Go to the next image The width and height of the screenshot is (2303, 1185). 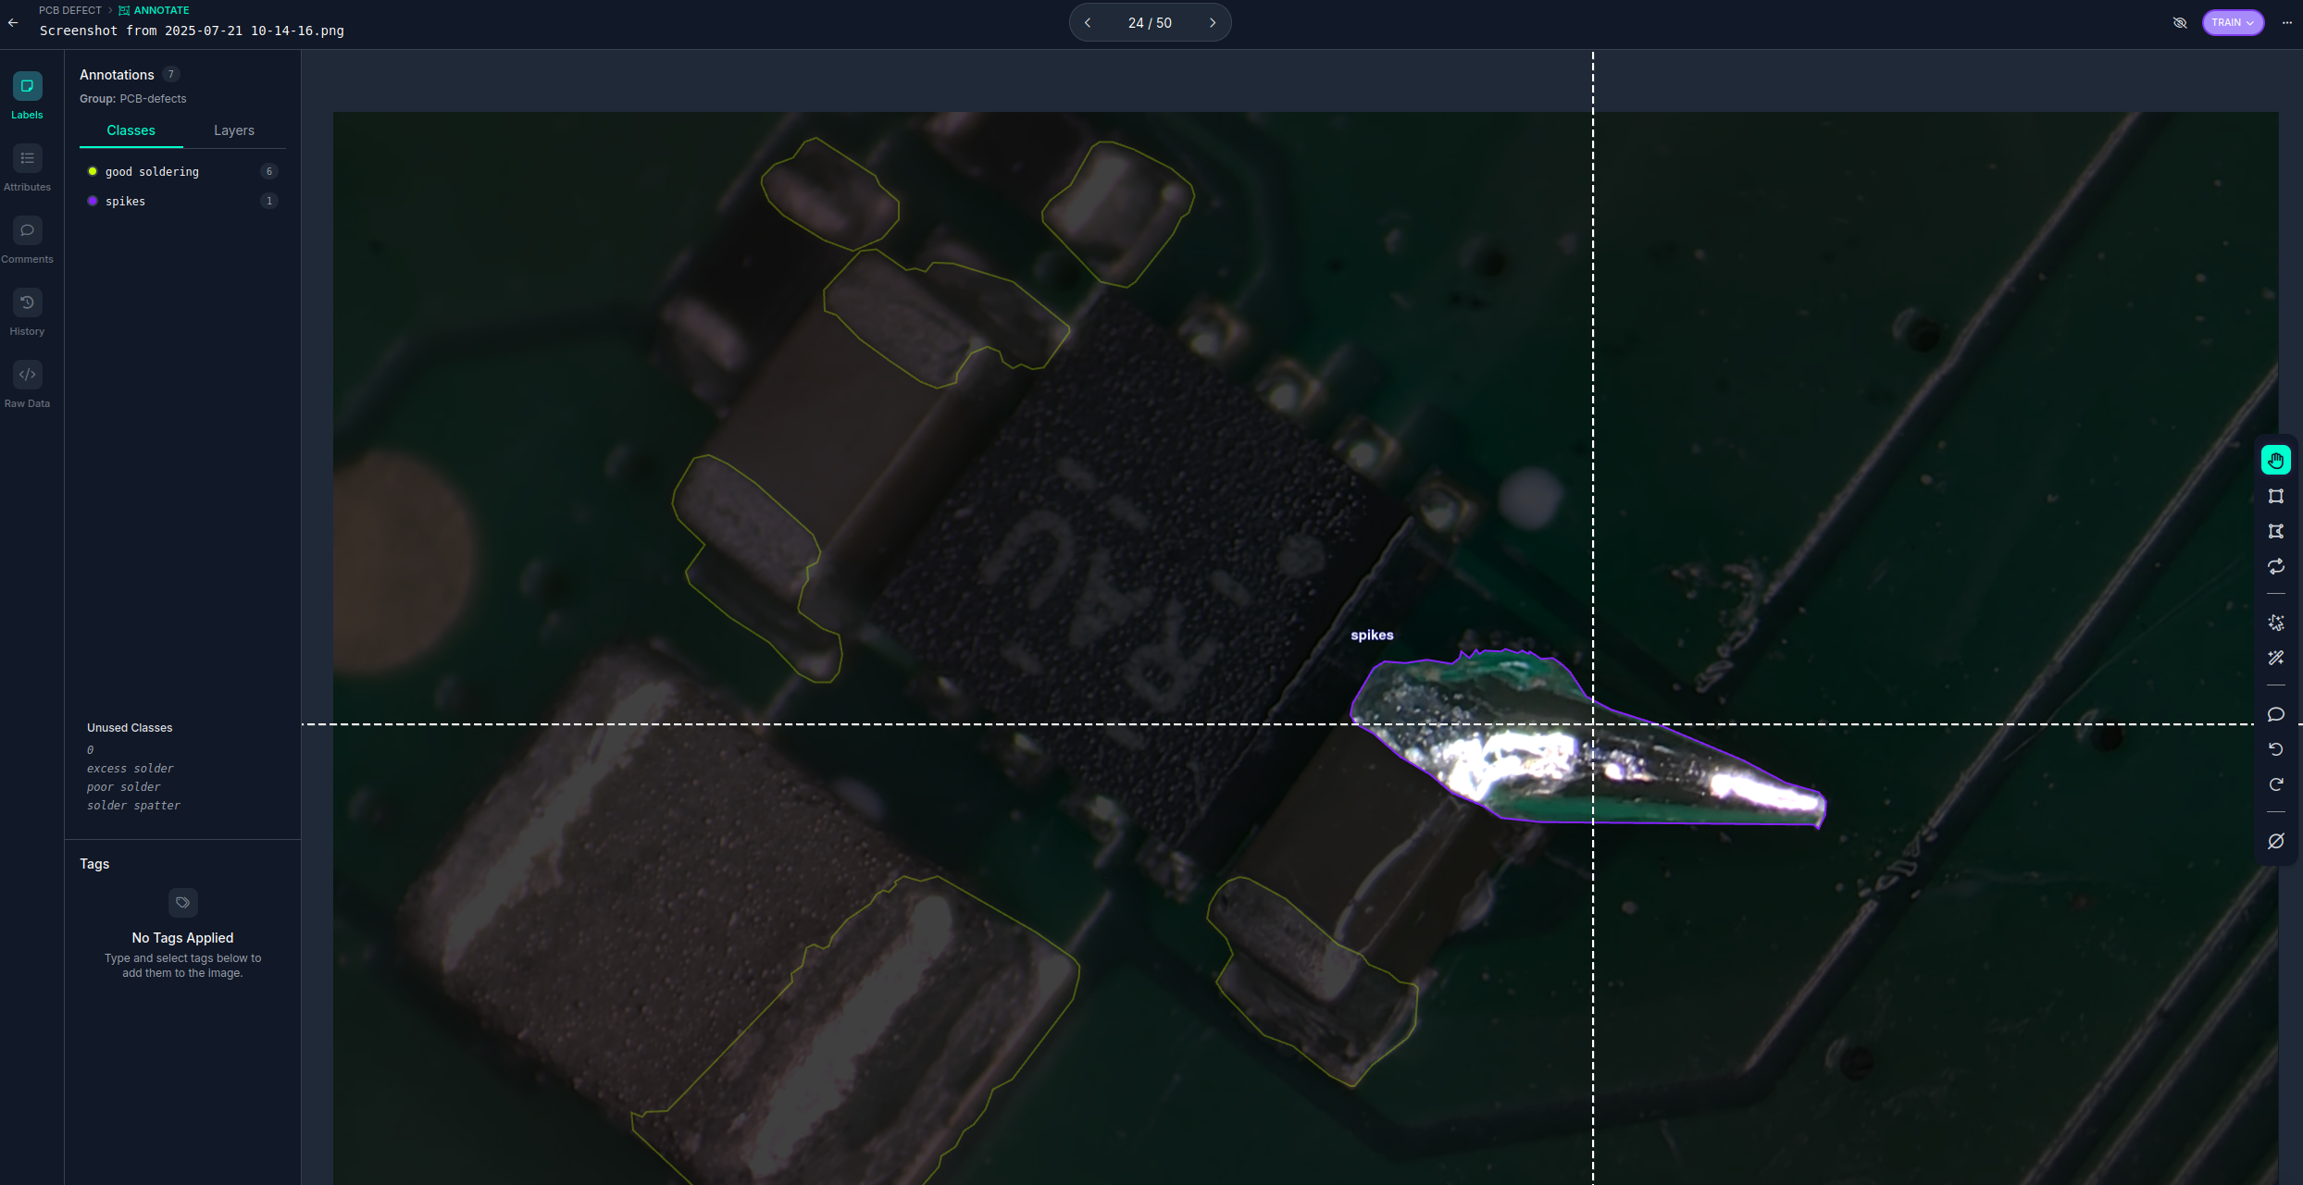(1213, 23)
